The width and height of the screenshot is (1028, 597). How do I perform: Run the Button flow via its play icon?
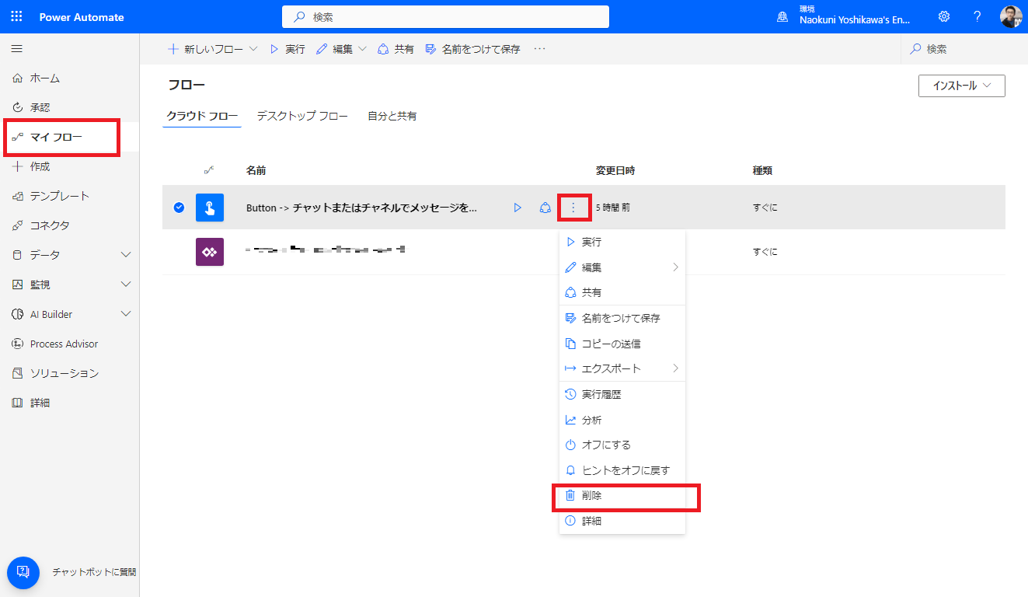(x=517, y=207)
